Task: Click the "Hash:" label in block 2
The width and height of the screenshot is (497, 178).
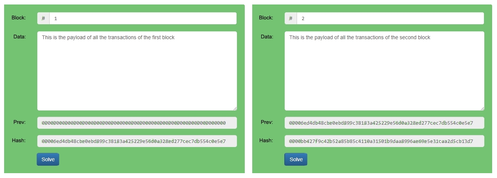Action: pos(266,140)
